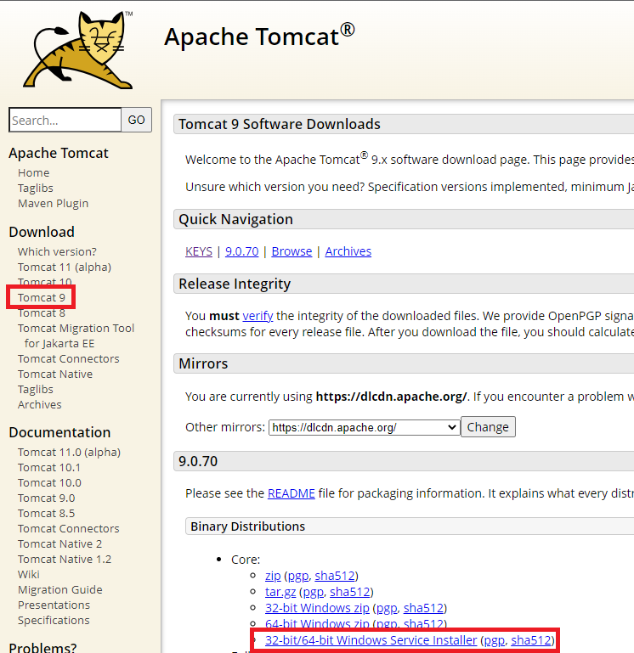
Task: Select Tomcat 11 (alpha) download link
Action: pyautogui.click(x=65, y=267)
